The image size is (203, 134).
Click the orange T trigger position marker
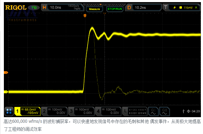pos(85,16)
